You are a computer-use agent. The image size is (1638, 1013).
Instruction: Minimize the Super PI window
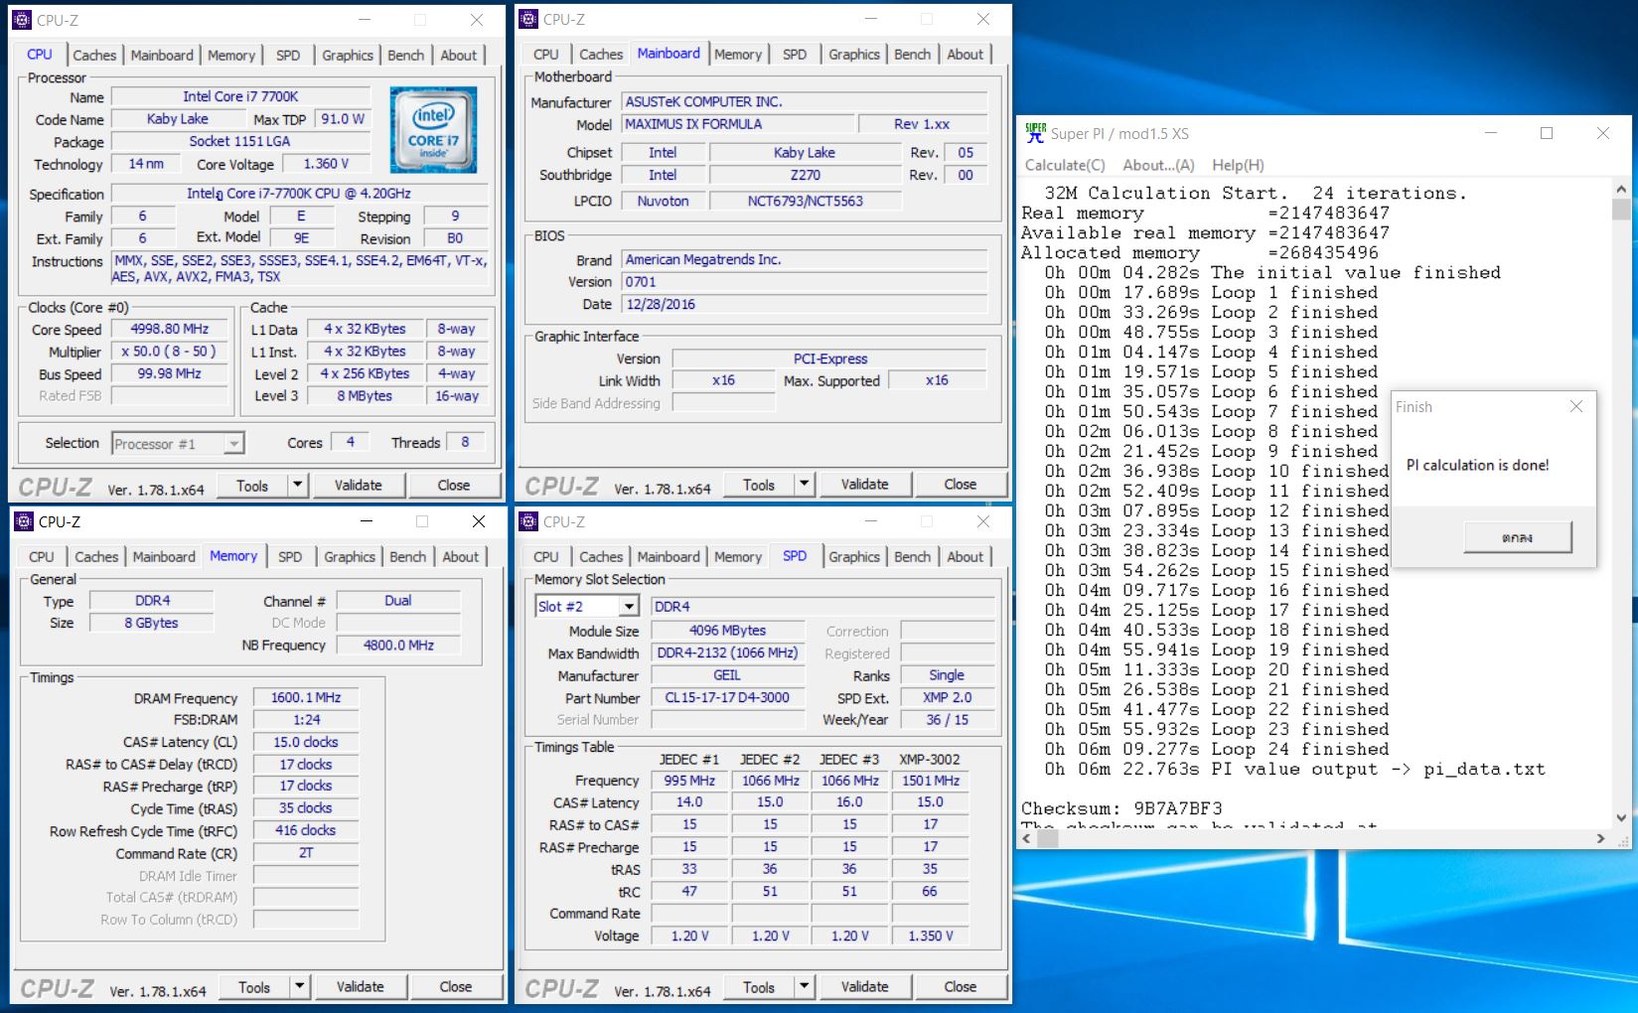[x=1490, y=133]
